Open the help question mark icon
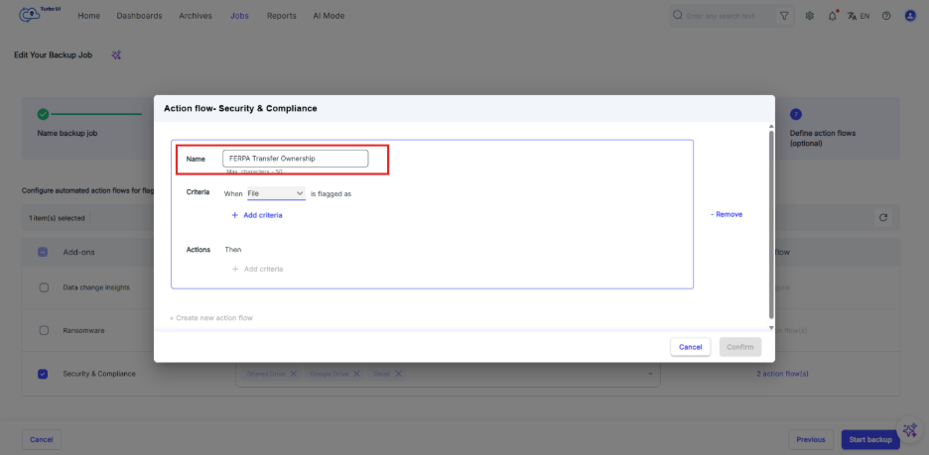929x455 pixels. (x=885, y=16)
